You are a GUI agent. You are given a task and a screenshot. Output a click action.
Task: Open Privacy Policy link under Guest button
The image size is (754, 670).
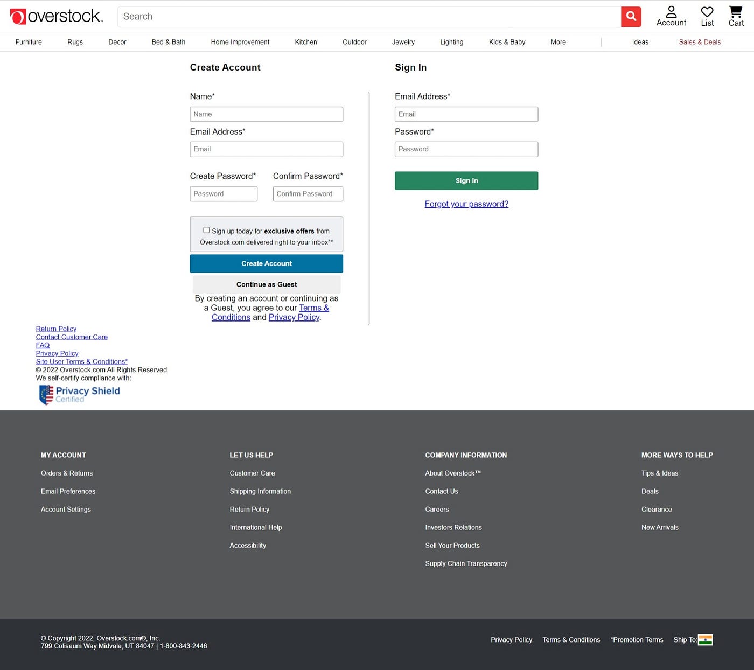(x=294, y=317)
